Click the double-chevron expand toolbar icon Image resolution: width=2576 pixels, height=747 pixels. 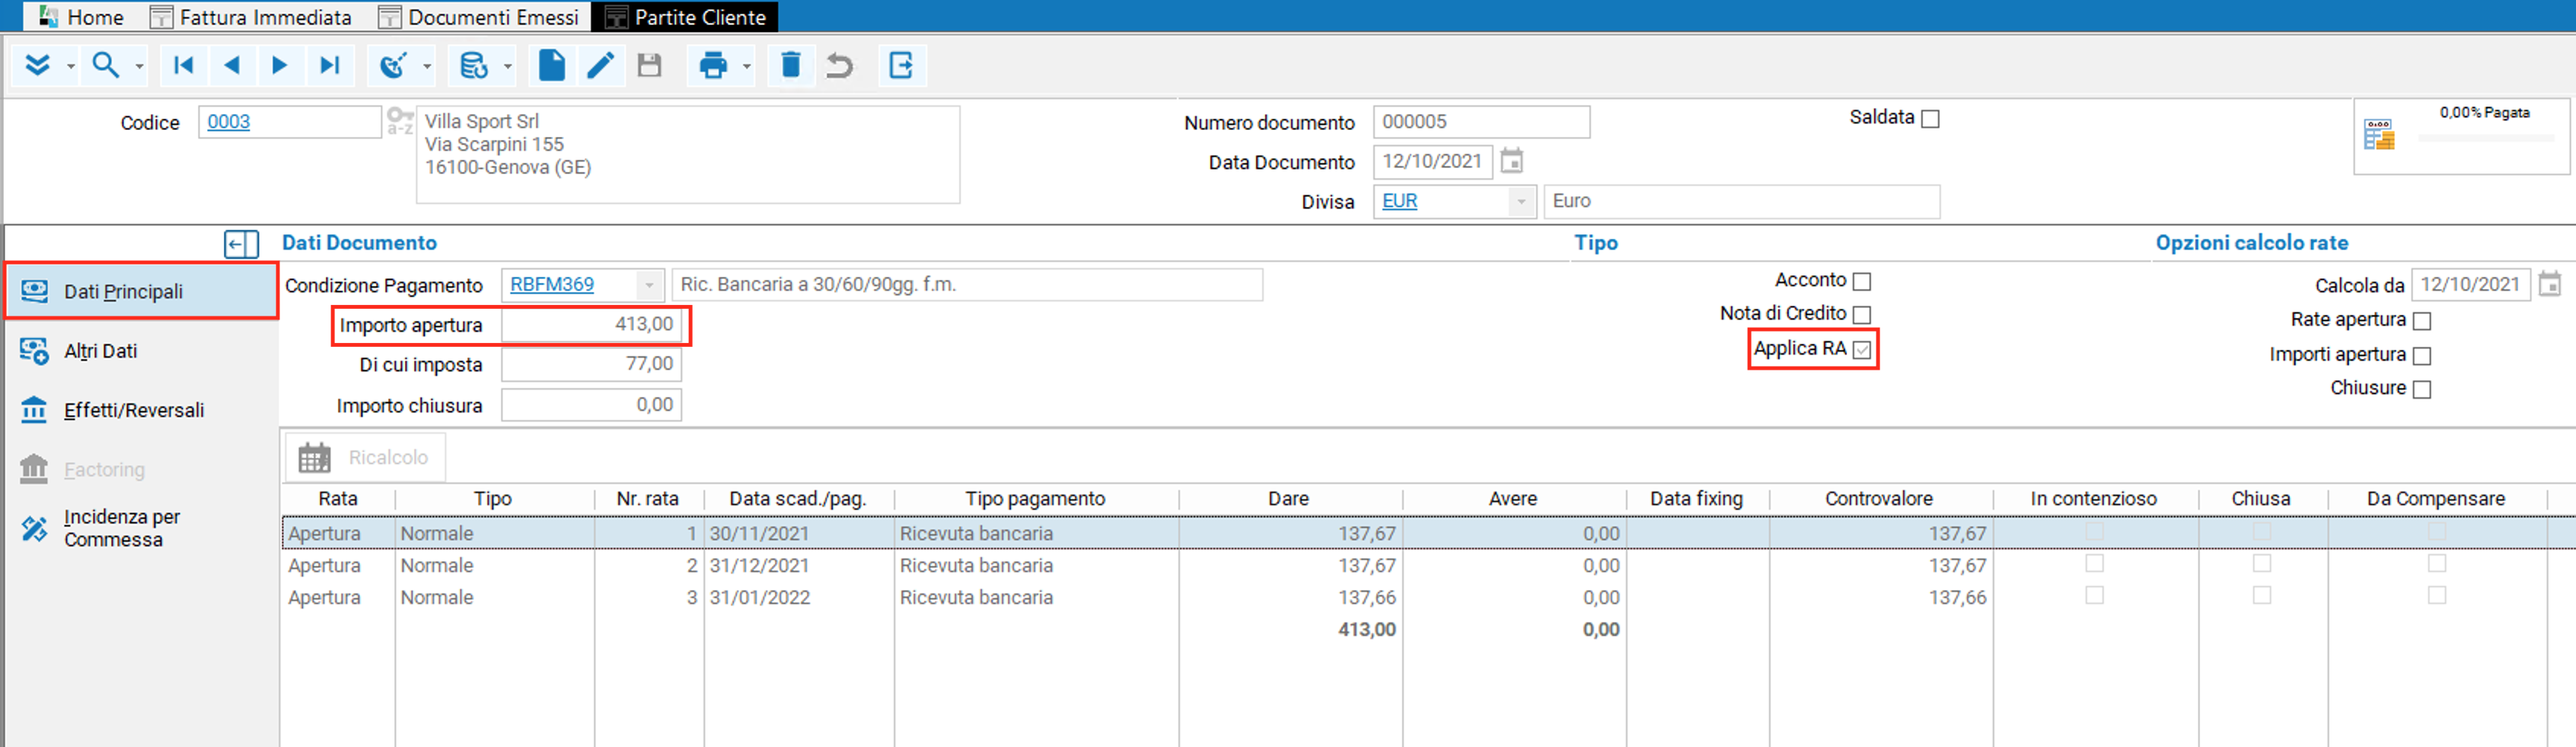[x=37, y=66]
